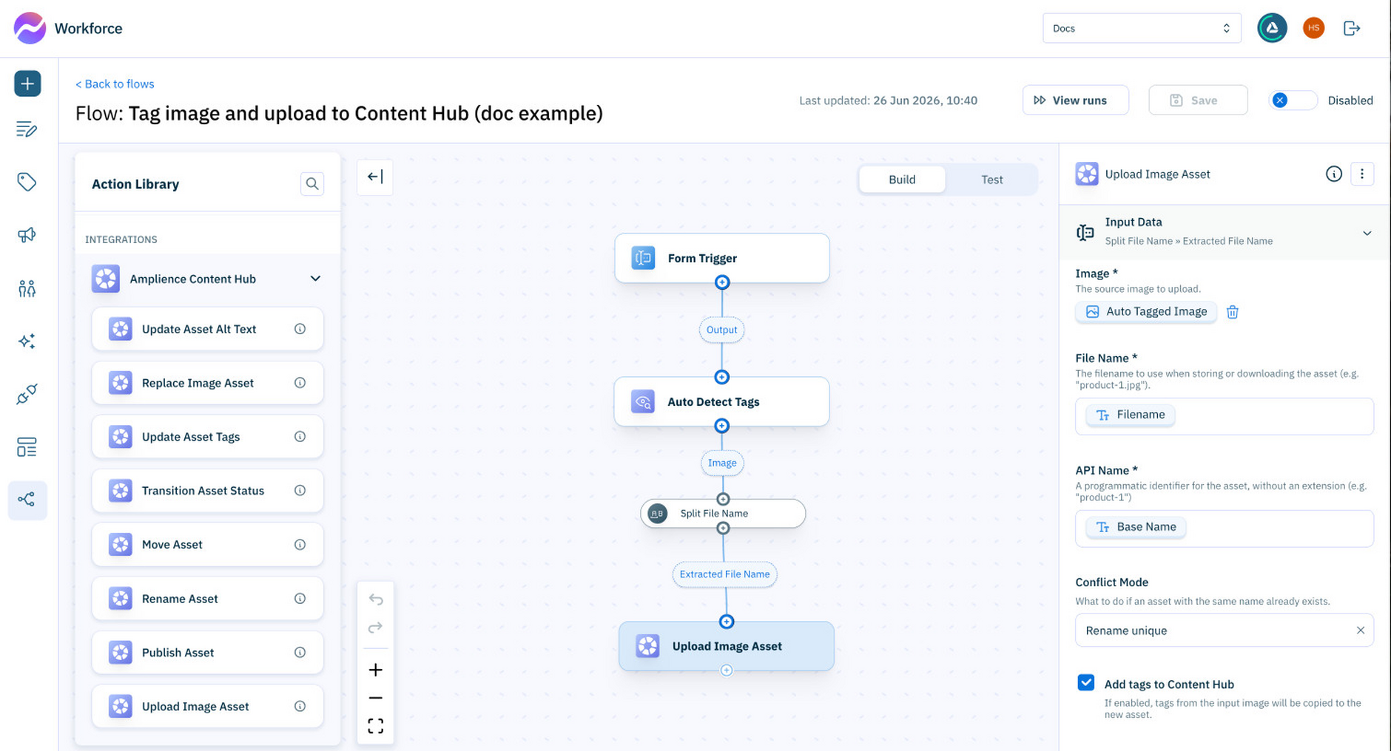
Task: Select the Split File Name node
Action: coord(723,514)
